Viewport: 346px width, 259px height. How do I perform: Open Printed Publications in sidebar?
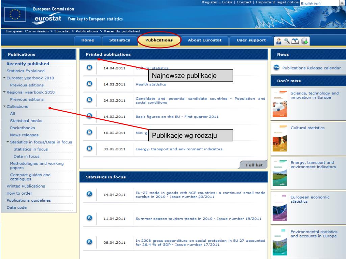click(x=26, y=186)
